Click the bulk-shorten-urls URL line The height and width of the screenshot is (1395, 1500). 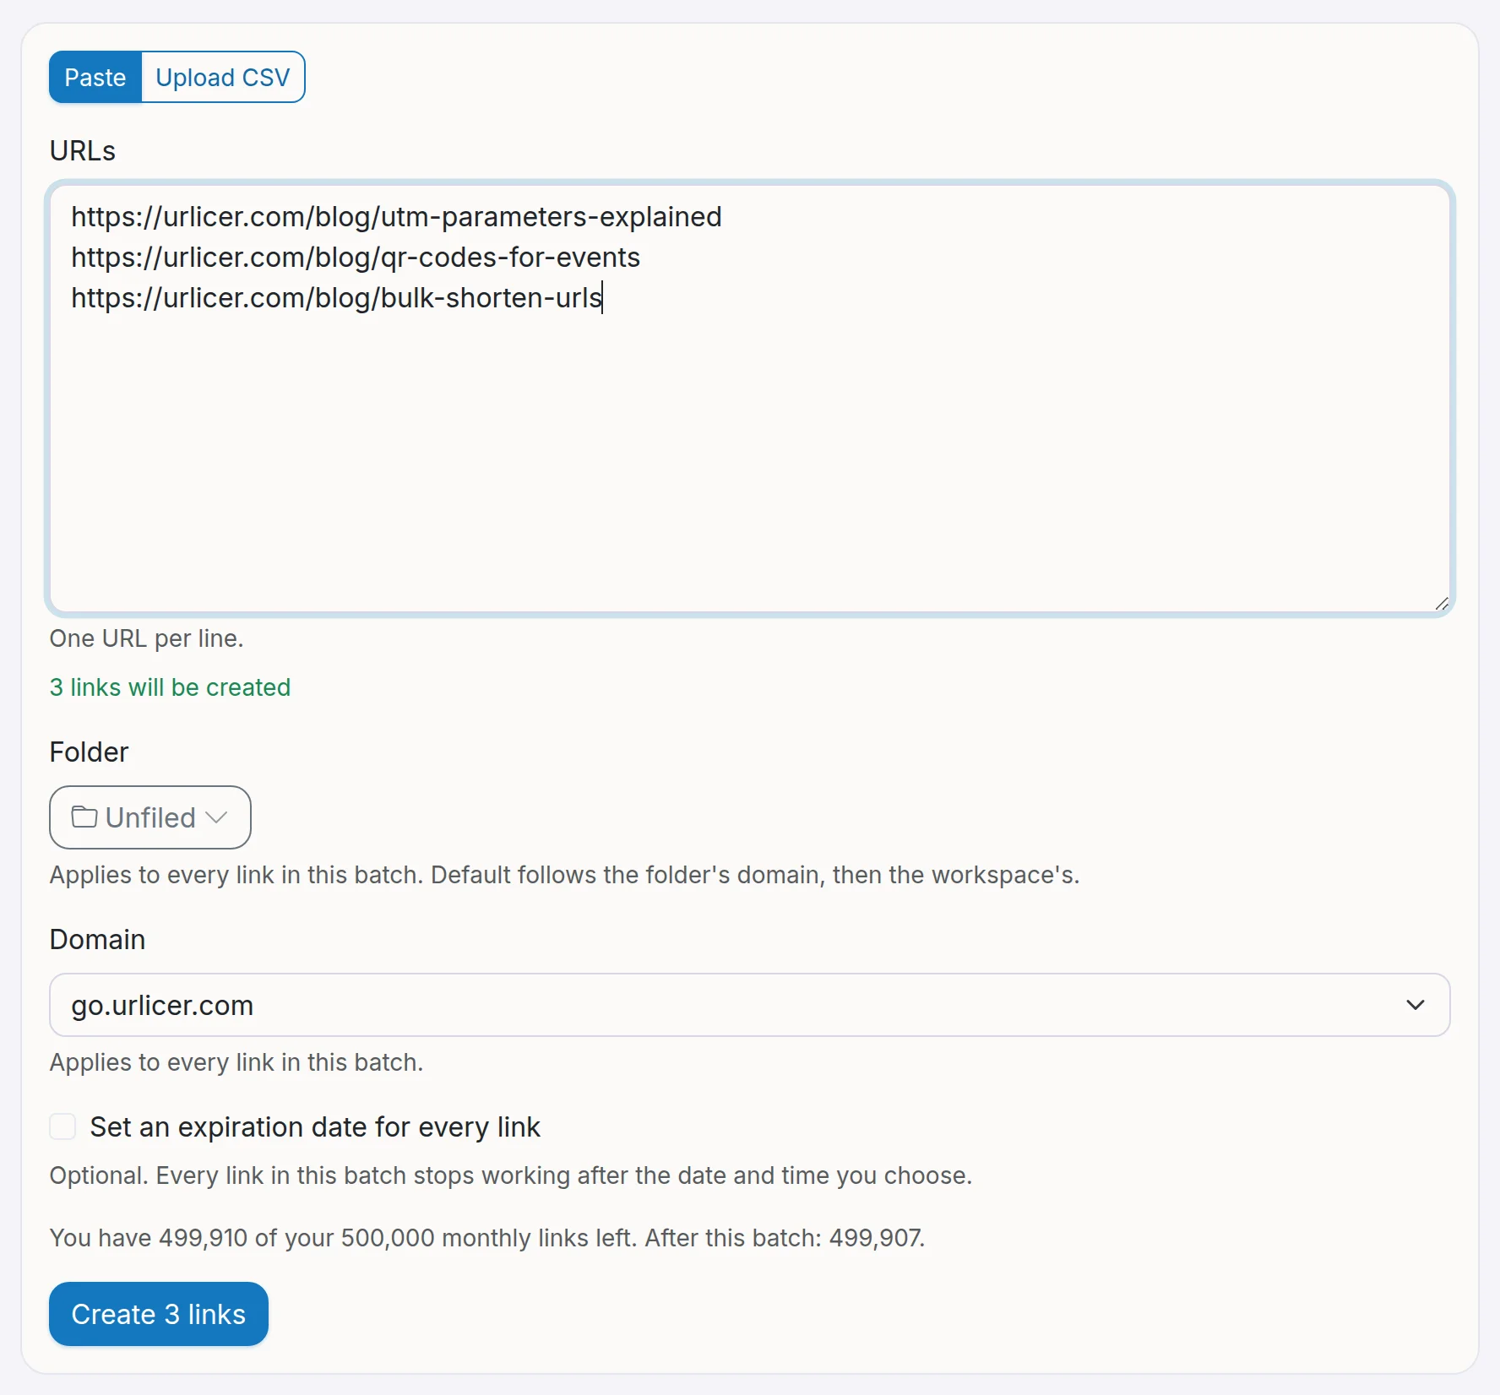pos(336,298)
